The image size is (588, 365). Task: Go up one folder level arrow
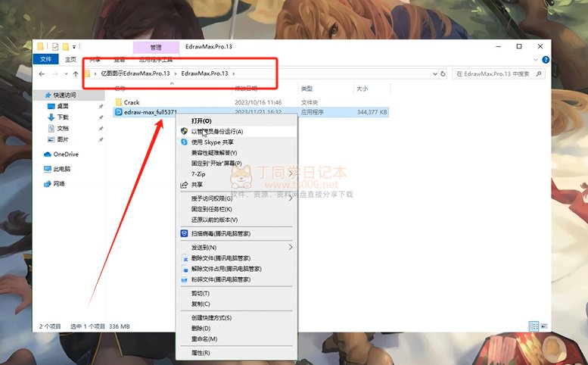click(x=76, y=74)
